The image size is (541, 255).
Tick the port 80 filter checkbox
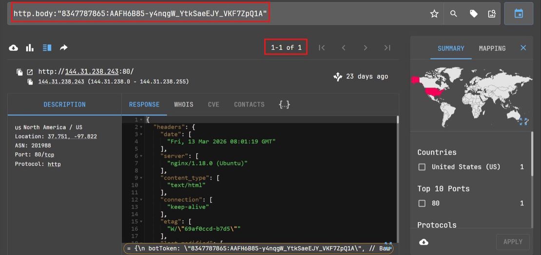point(422,203)
